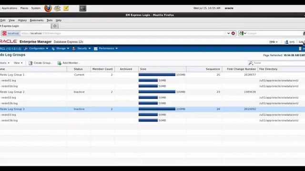305x171 pixels.
Task: Click the Add Member icon
Action: click(59, 63)
